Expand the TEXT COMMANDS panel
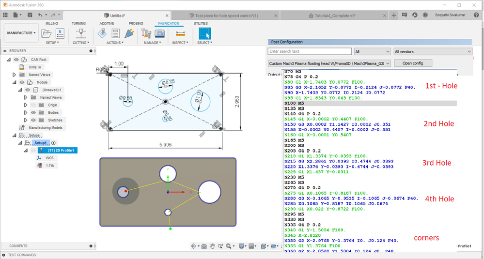The height and width of the screenshot is (259, 484). coord(3,255)
